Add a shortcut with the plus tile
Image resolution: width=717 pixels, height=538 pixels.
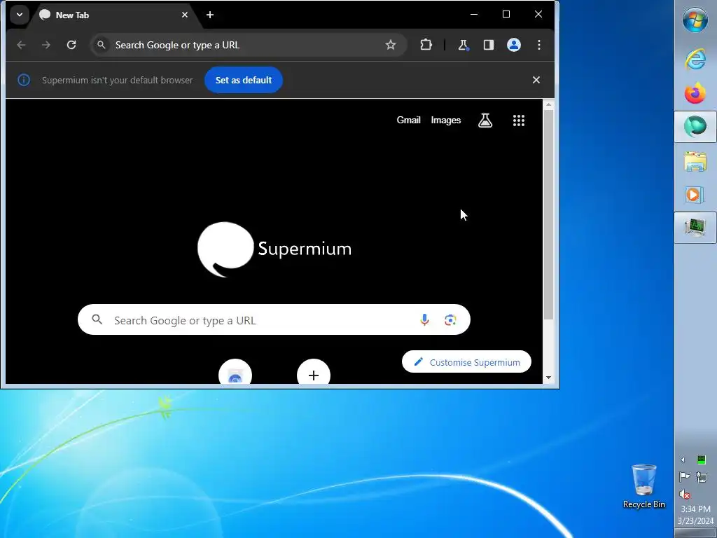313,372
